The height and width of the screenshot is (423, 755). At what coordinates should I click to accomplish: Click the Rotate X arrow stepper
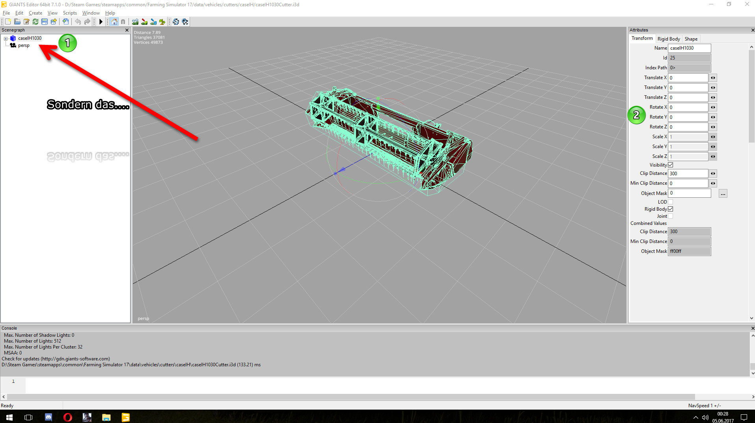713,107
